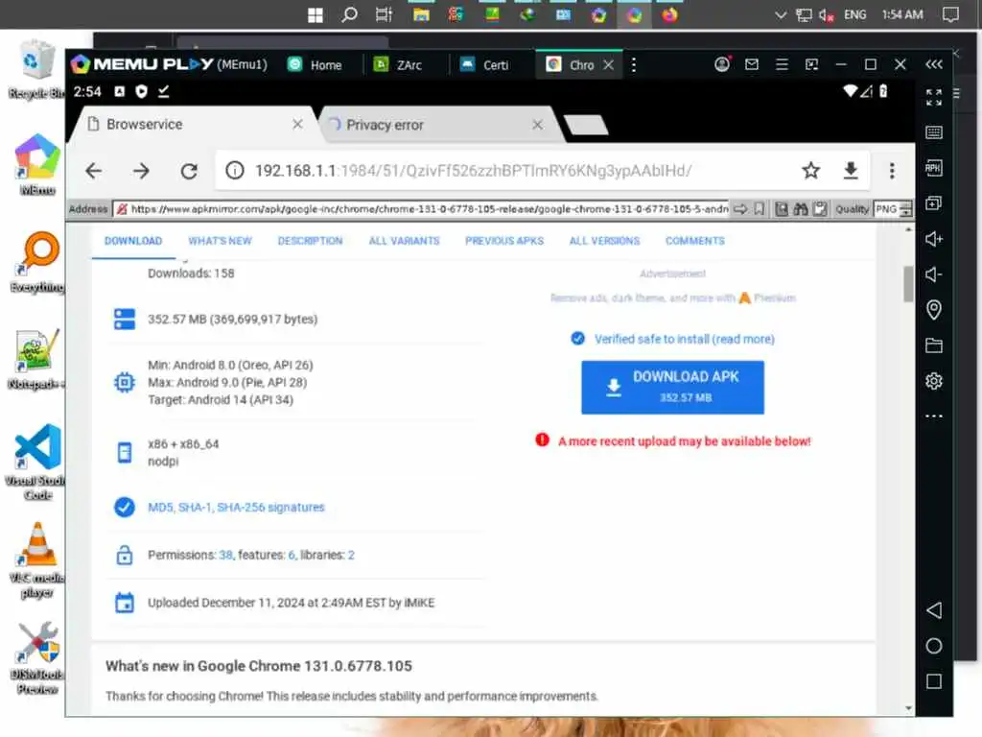Close the Browservice Chrome tab

coord(297,124)
